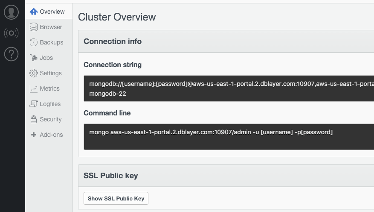Click the Security padlock icon
This screenshot has width=374, height=212.
tap(34, 119)
